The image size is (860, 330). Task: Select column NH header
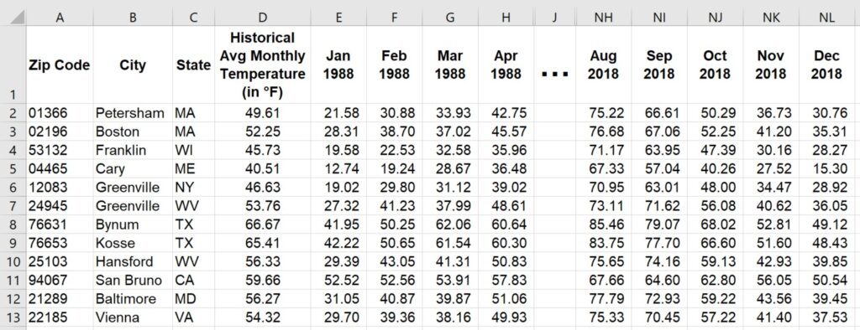coord(603,18)
